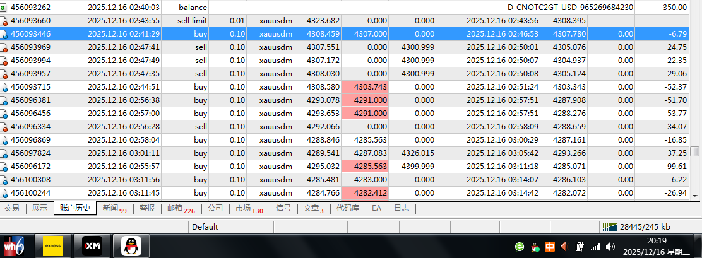Open the Exness app from the taskbar

click(x=56, y=245)
